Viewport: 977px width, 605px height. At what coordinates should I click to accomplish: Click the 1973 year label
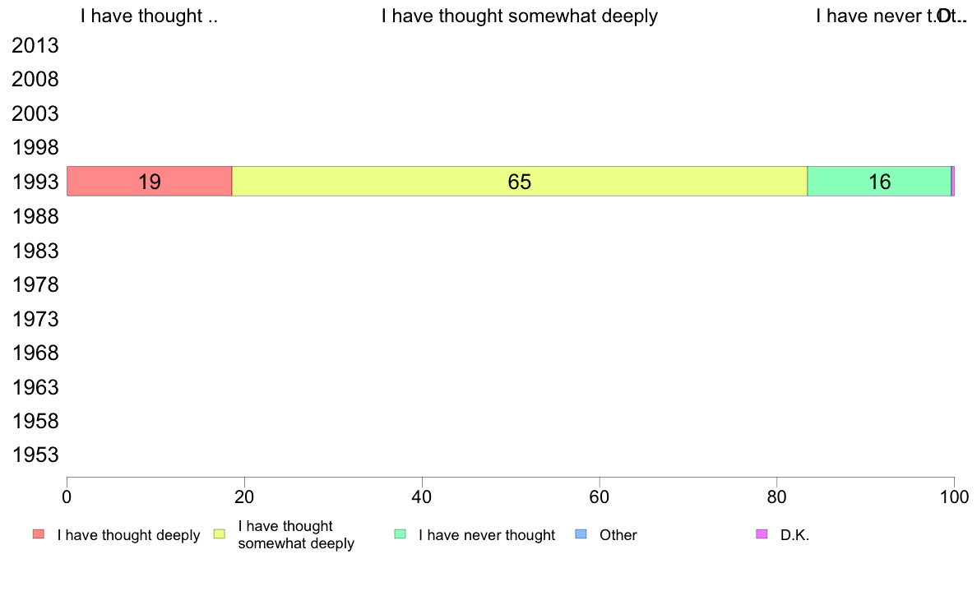tap(35, 319)
